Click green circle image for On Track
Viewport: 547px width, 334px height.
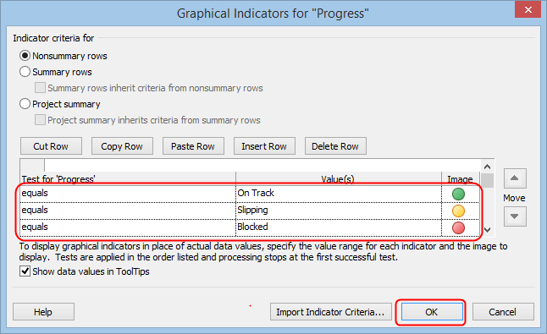(x=458, y=194)
